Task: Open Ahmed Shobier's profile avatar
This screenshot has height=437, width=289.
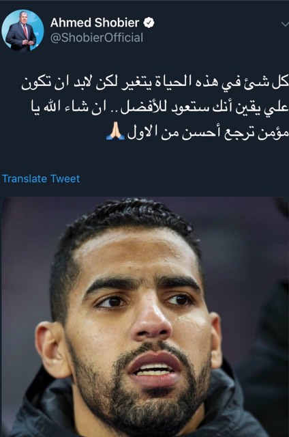Action: coord(22,31)
